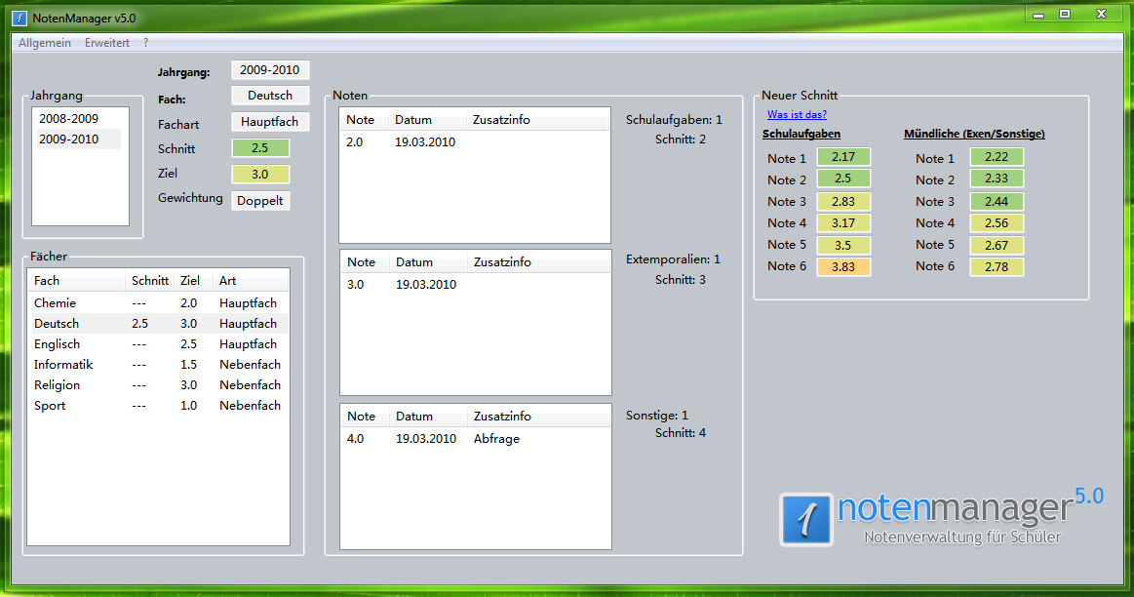This screenshot has width=1134, height=597.
Task: Select Informatik in the subject list
Action: click(63, 365)
